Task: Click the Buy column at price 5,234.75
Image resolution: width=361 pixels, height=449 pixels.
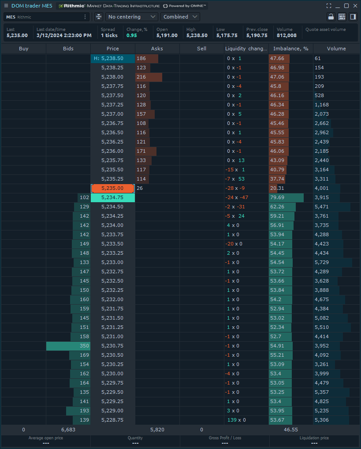Action: pyautogui.click(x=23, y=197)
